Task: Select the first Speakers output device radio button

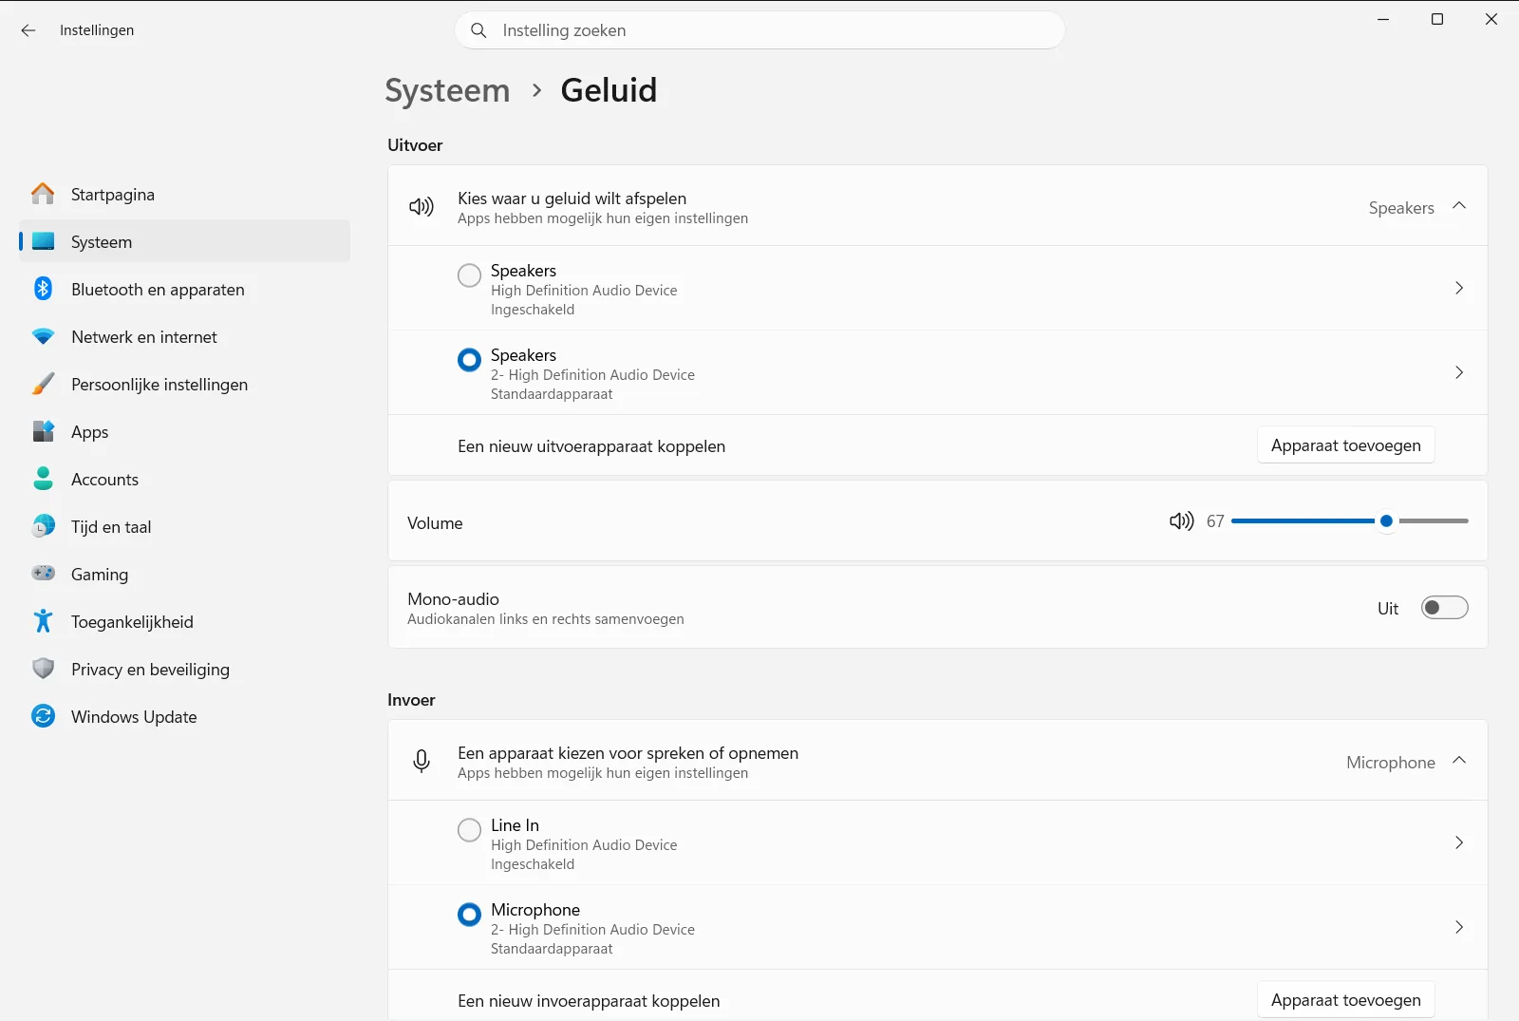Action: pyautogui.click(x=469, y=275)
